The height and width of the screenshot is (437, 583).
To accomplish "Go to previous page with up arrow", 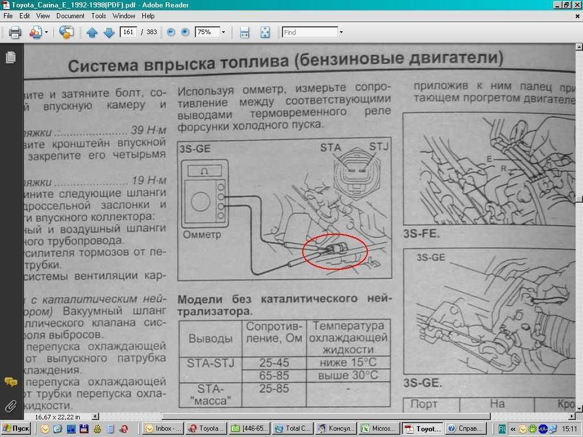I will point(92,32).
